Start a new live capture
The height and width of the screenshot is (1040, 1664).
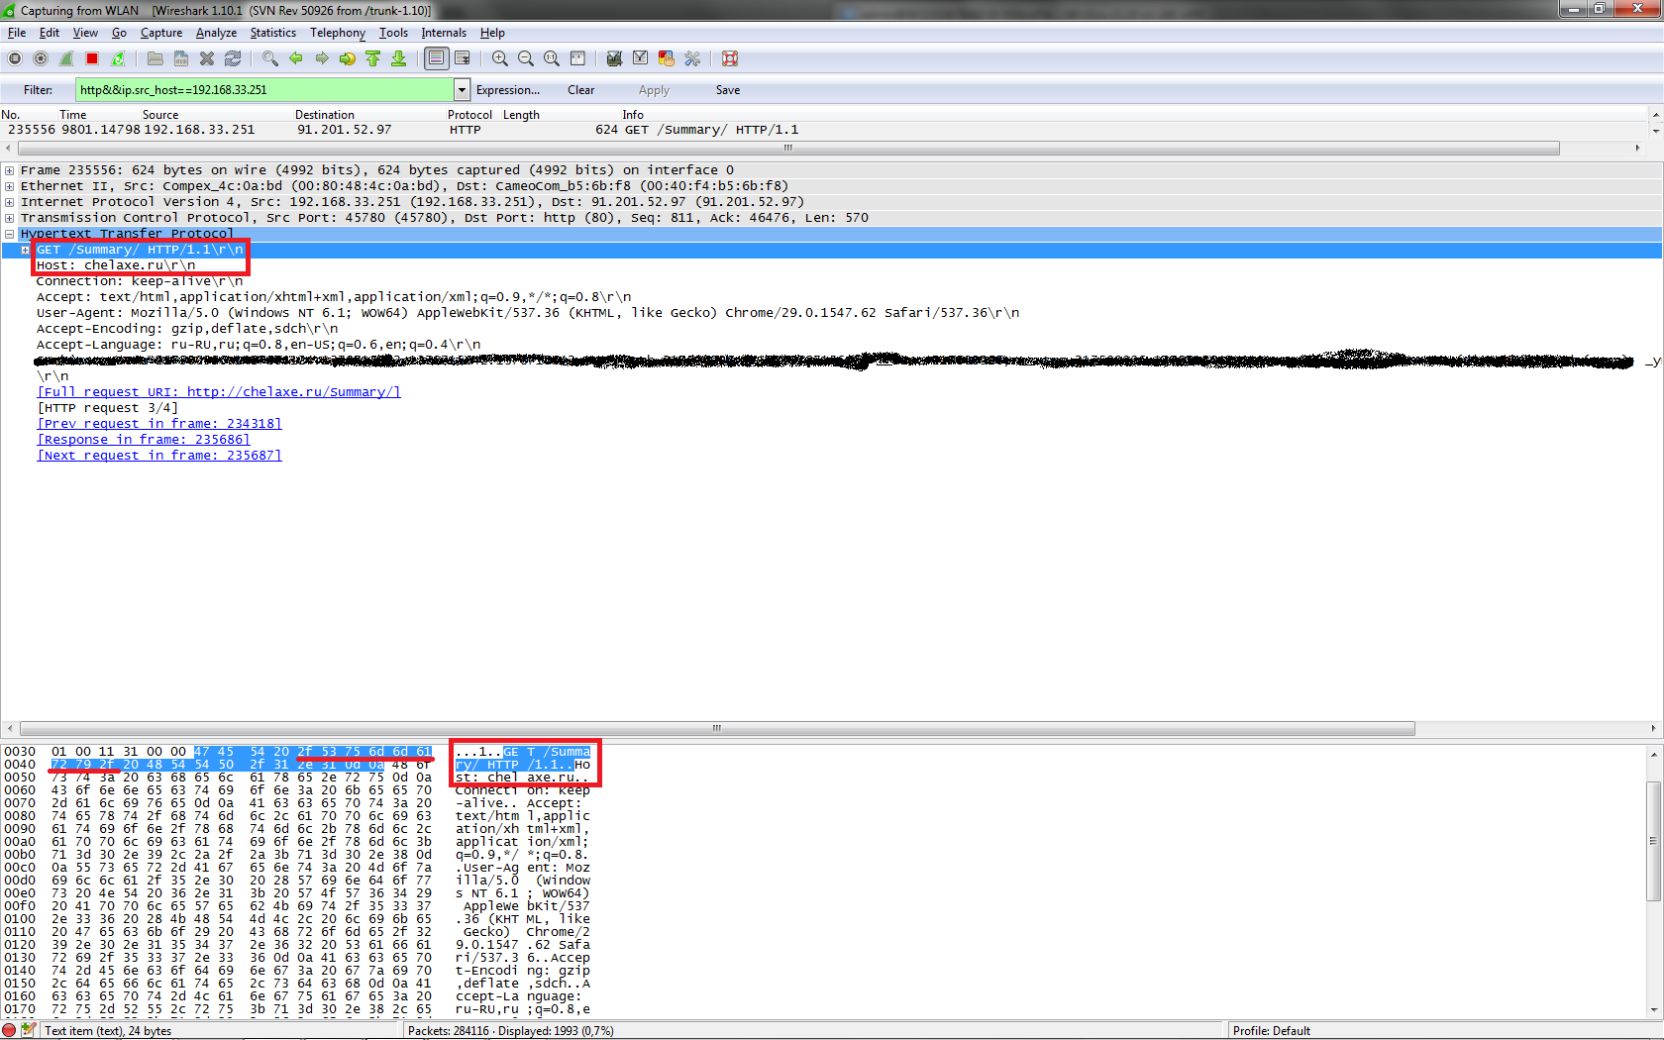tap(66, 58)
